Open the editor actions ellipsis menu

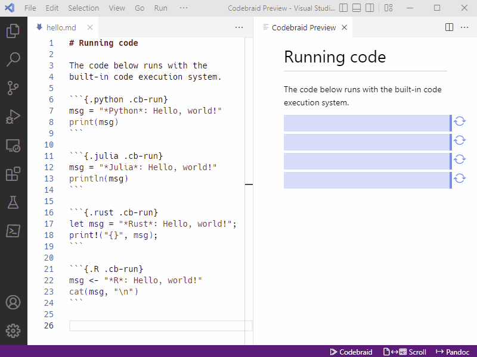(239, 27)
